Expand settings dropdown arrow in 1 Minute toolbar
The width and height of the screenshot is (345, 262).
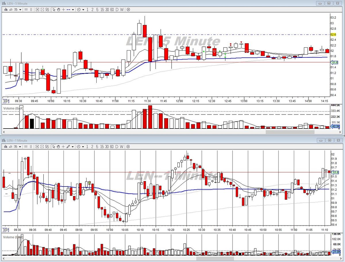pyautogui.click(x=20, y=147)
